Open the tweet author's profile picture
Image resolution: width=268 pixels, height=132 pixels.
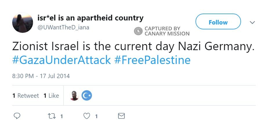click(x=22, y=22)
